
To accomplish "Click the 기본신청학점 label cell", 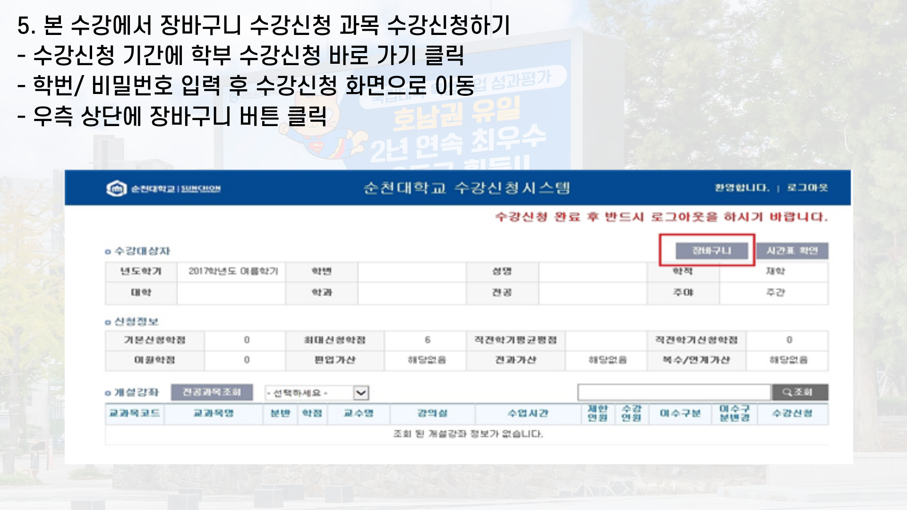I will coord(155,340).
